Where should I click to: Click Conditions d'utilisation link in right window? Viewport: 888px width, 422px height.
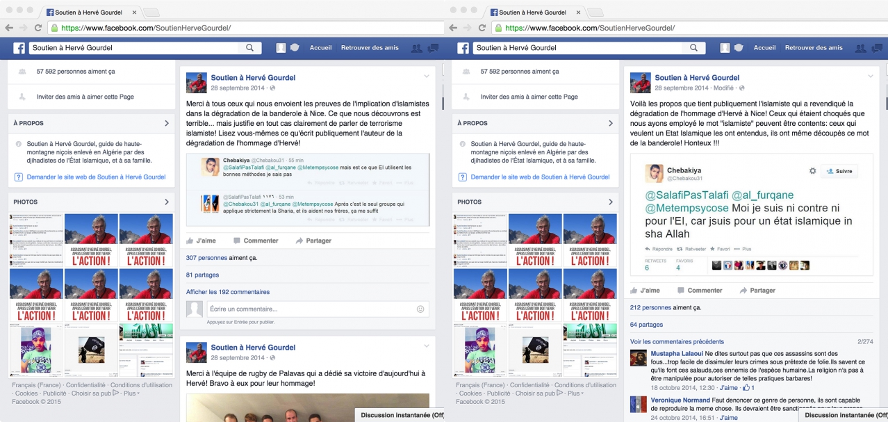[x=585, y=385]
